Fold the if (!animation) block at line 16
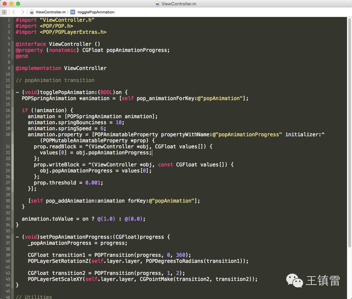Viewport: 352px width, 299px height. point(13,110)
